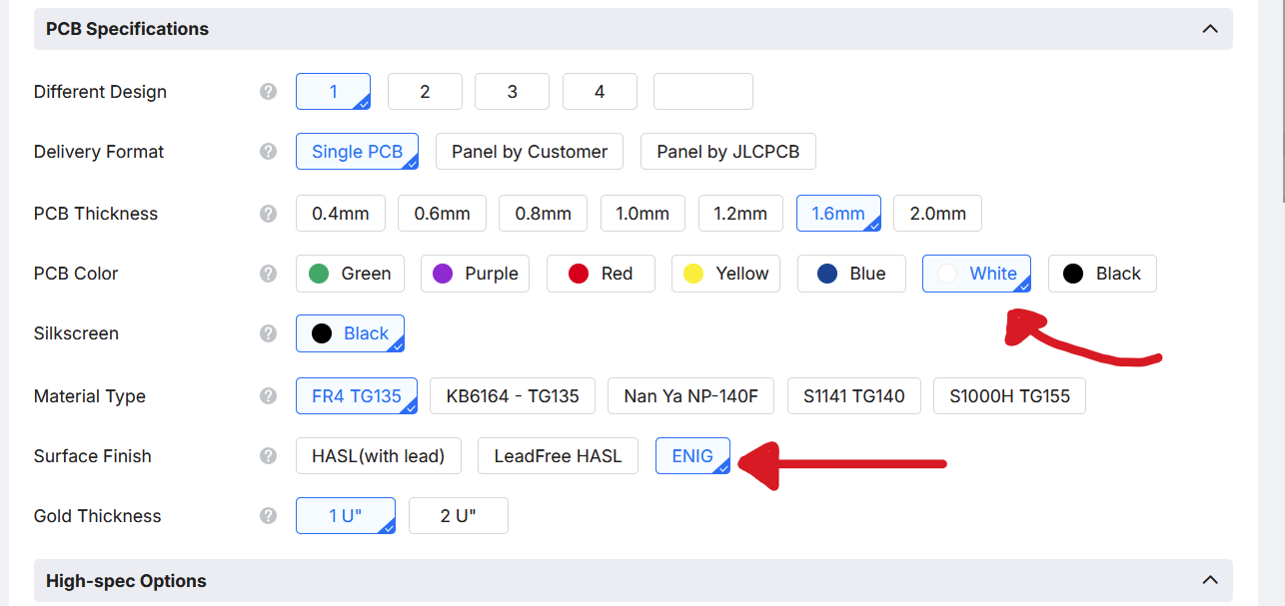Image resolution: width=1285 pixels, height=606 pixels.
Task: Pick Blue PCB color option
Action: pyautogui.click(x=851, y=274)
